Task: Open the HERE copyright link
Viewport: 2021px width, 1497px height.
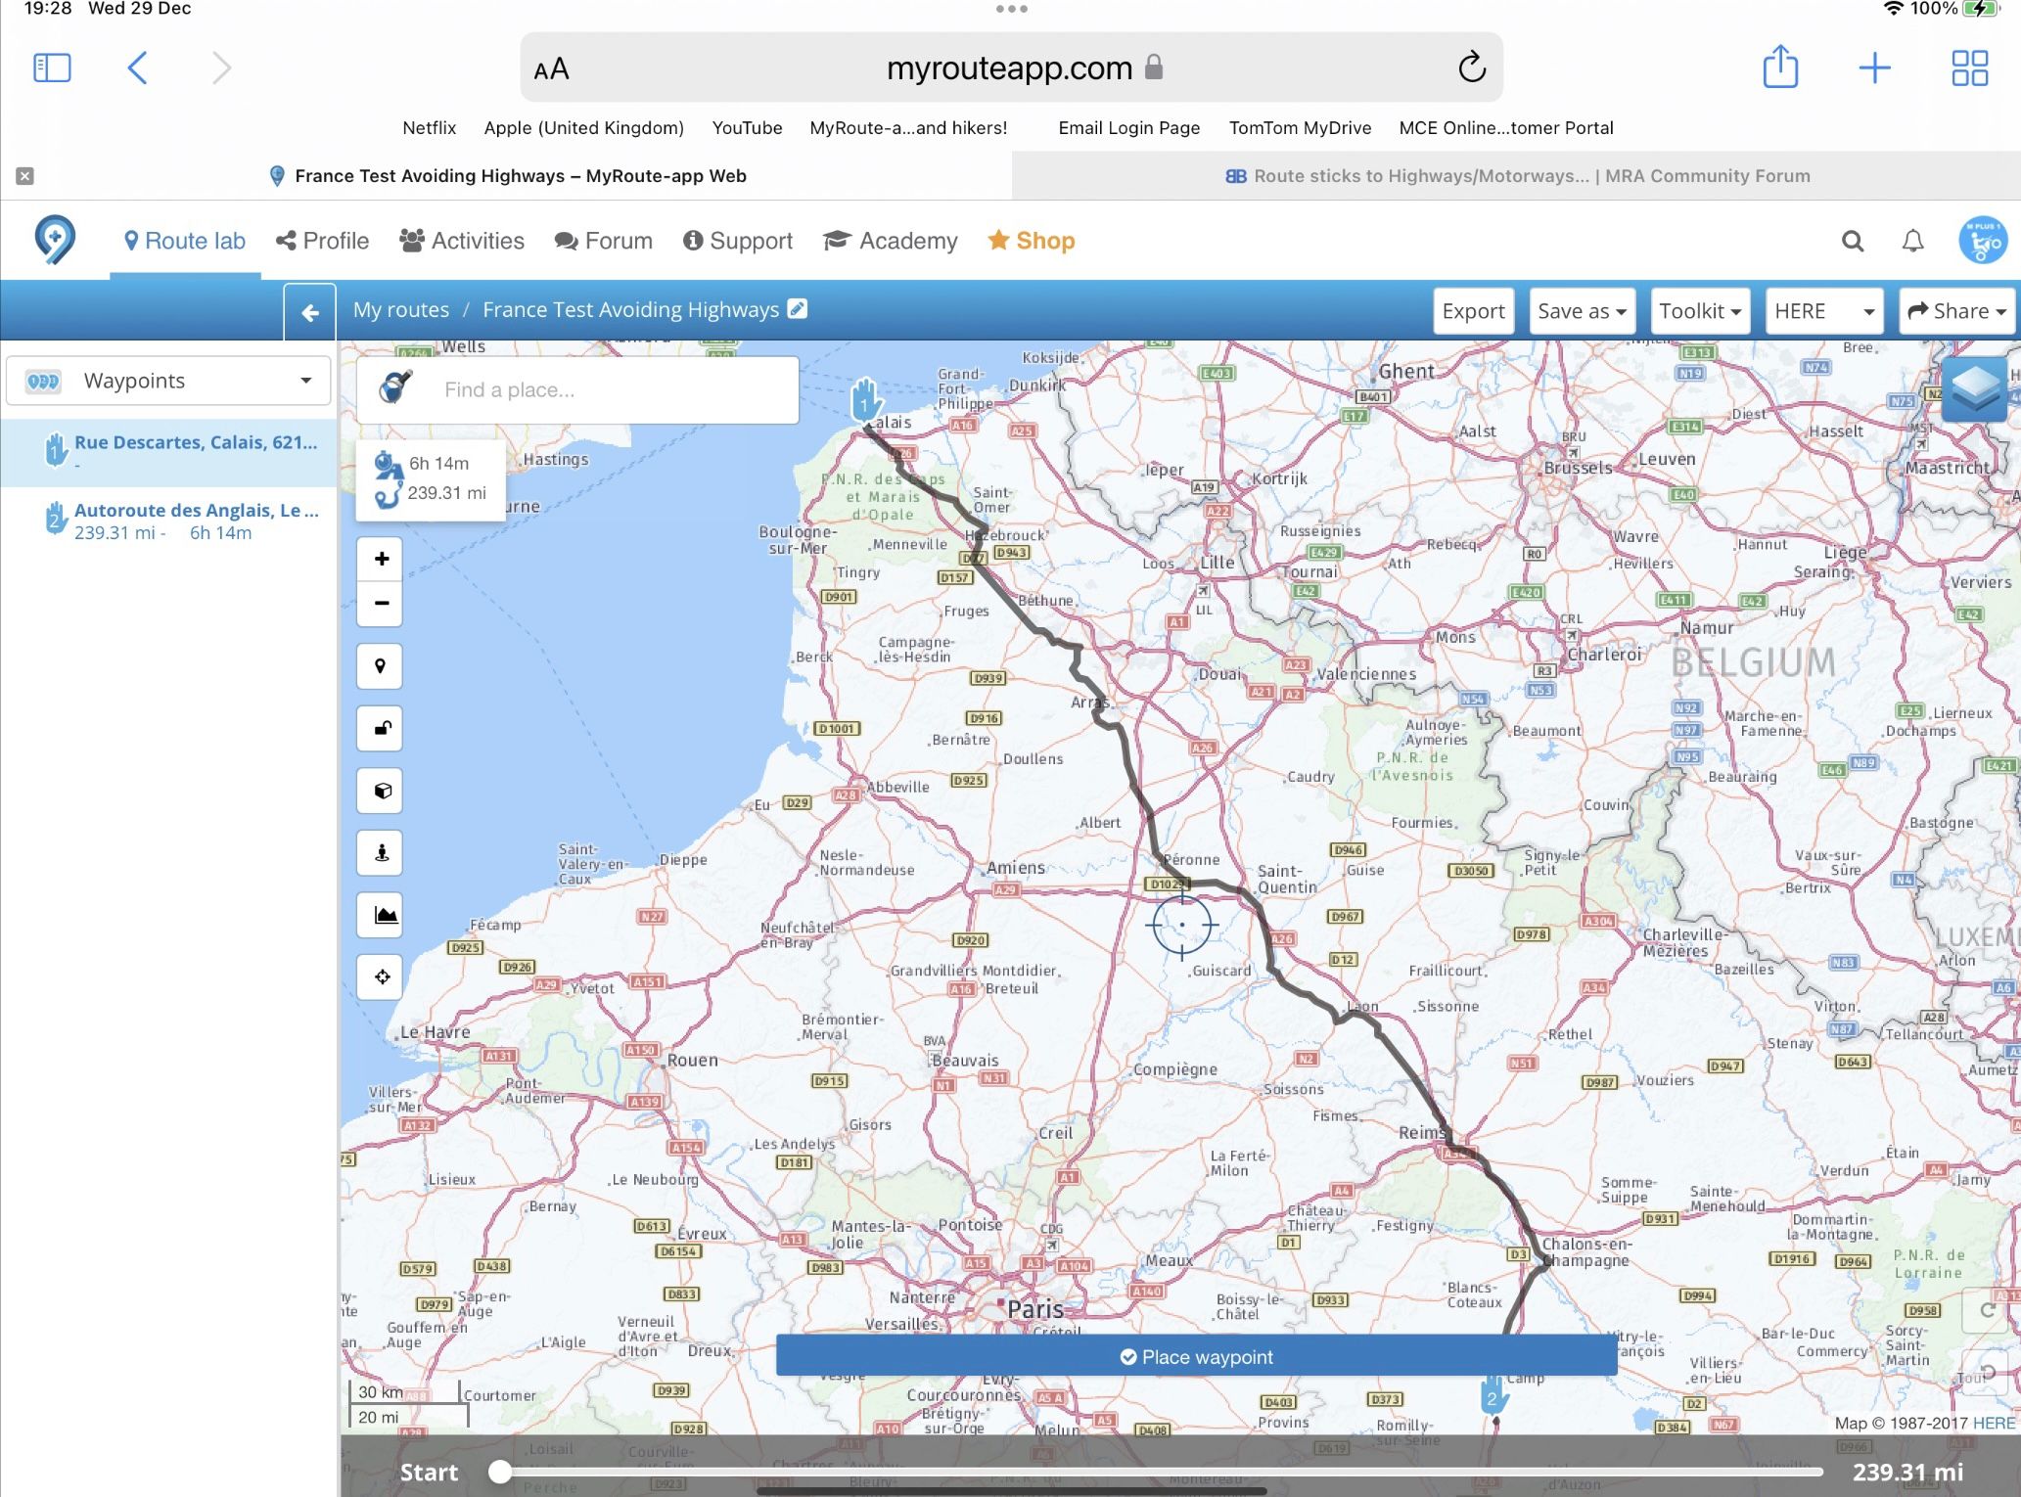Action: point(1994,1424)
